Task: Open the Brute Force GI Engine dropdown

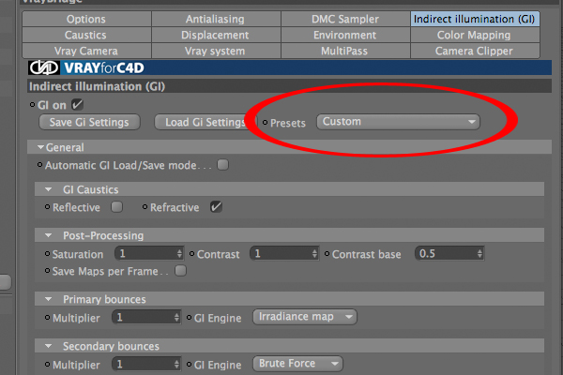Action: pos(297,364)
